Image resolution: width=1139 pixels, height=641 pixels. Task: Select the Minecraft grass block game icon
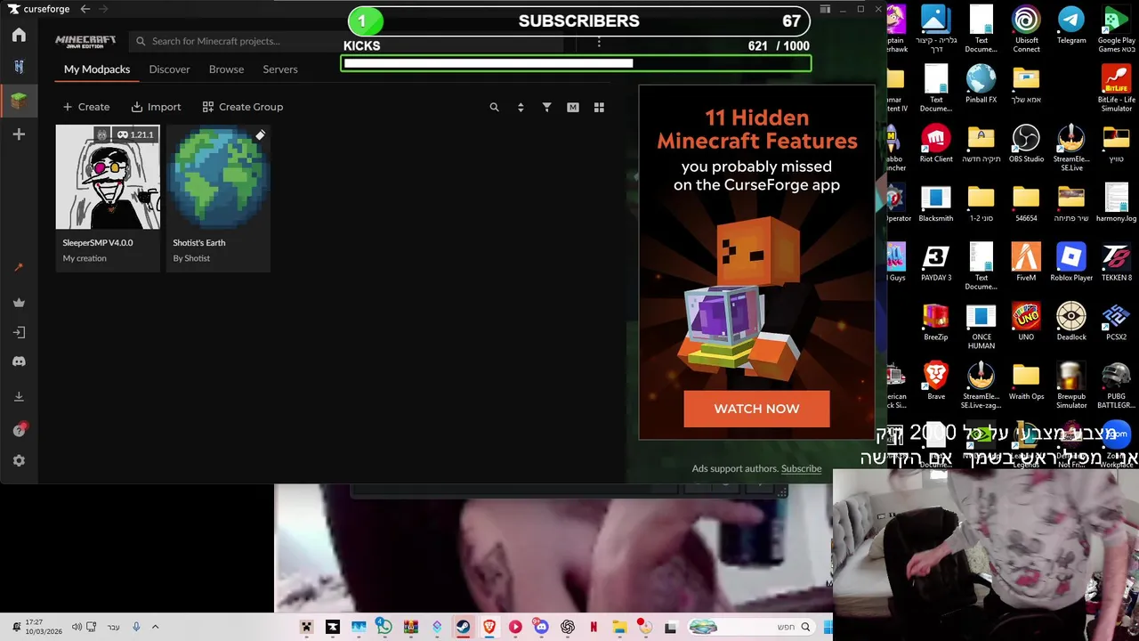[19, 101]
